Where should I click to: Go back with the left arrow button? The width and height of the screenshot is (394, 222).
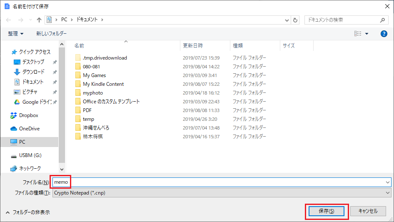tap(9, 20)
